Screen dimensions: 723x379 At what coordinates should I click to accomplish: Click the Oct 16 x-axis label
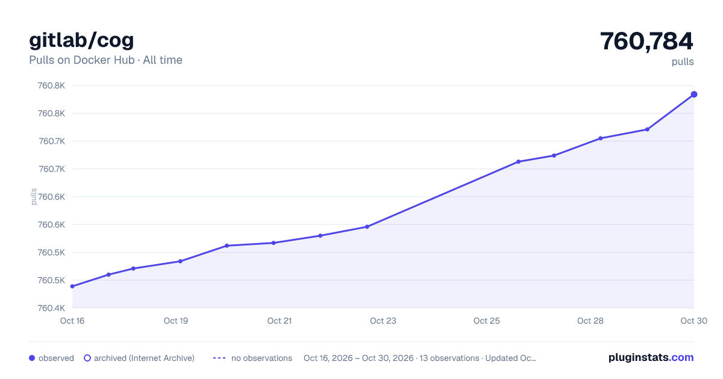tap(72, 321)
